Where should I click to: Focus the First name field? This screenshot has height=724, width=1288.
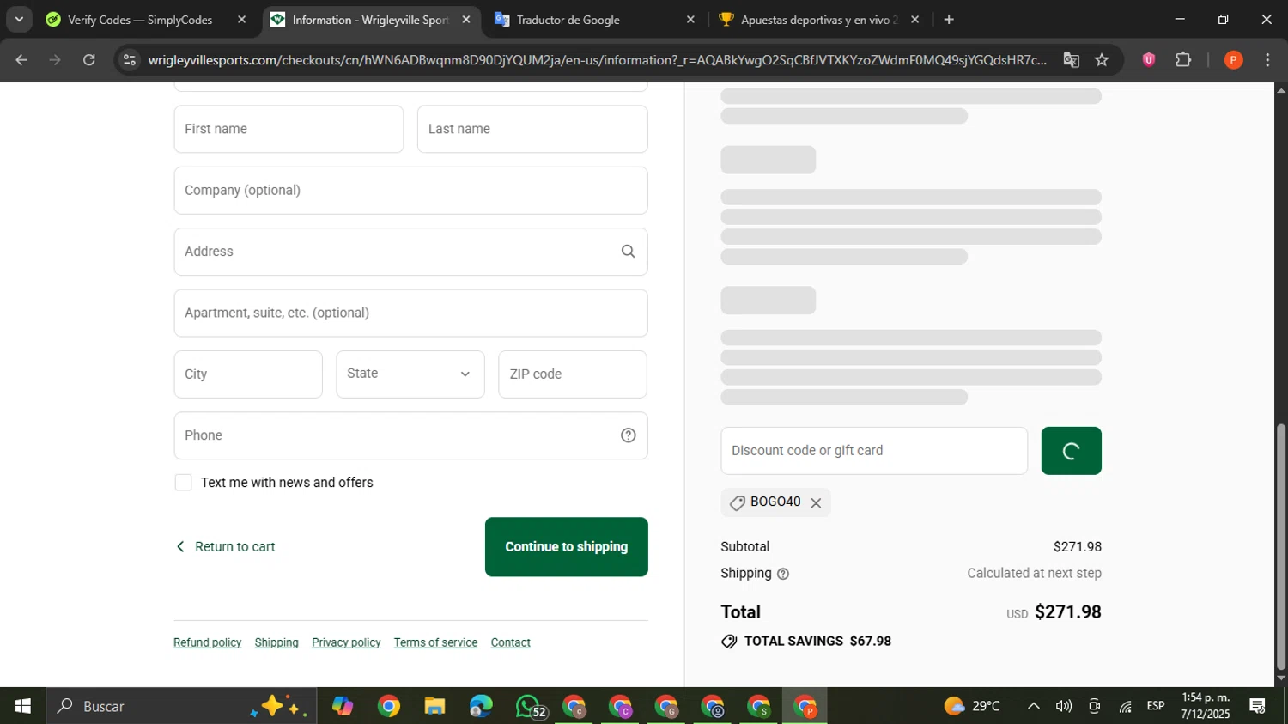[x=289, y=129]
